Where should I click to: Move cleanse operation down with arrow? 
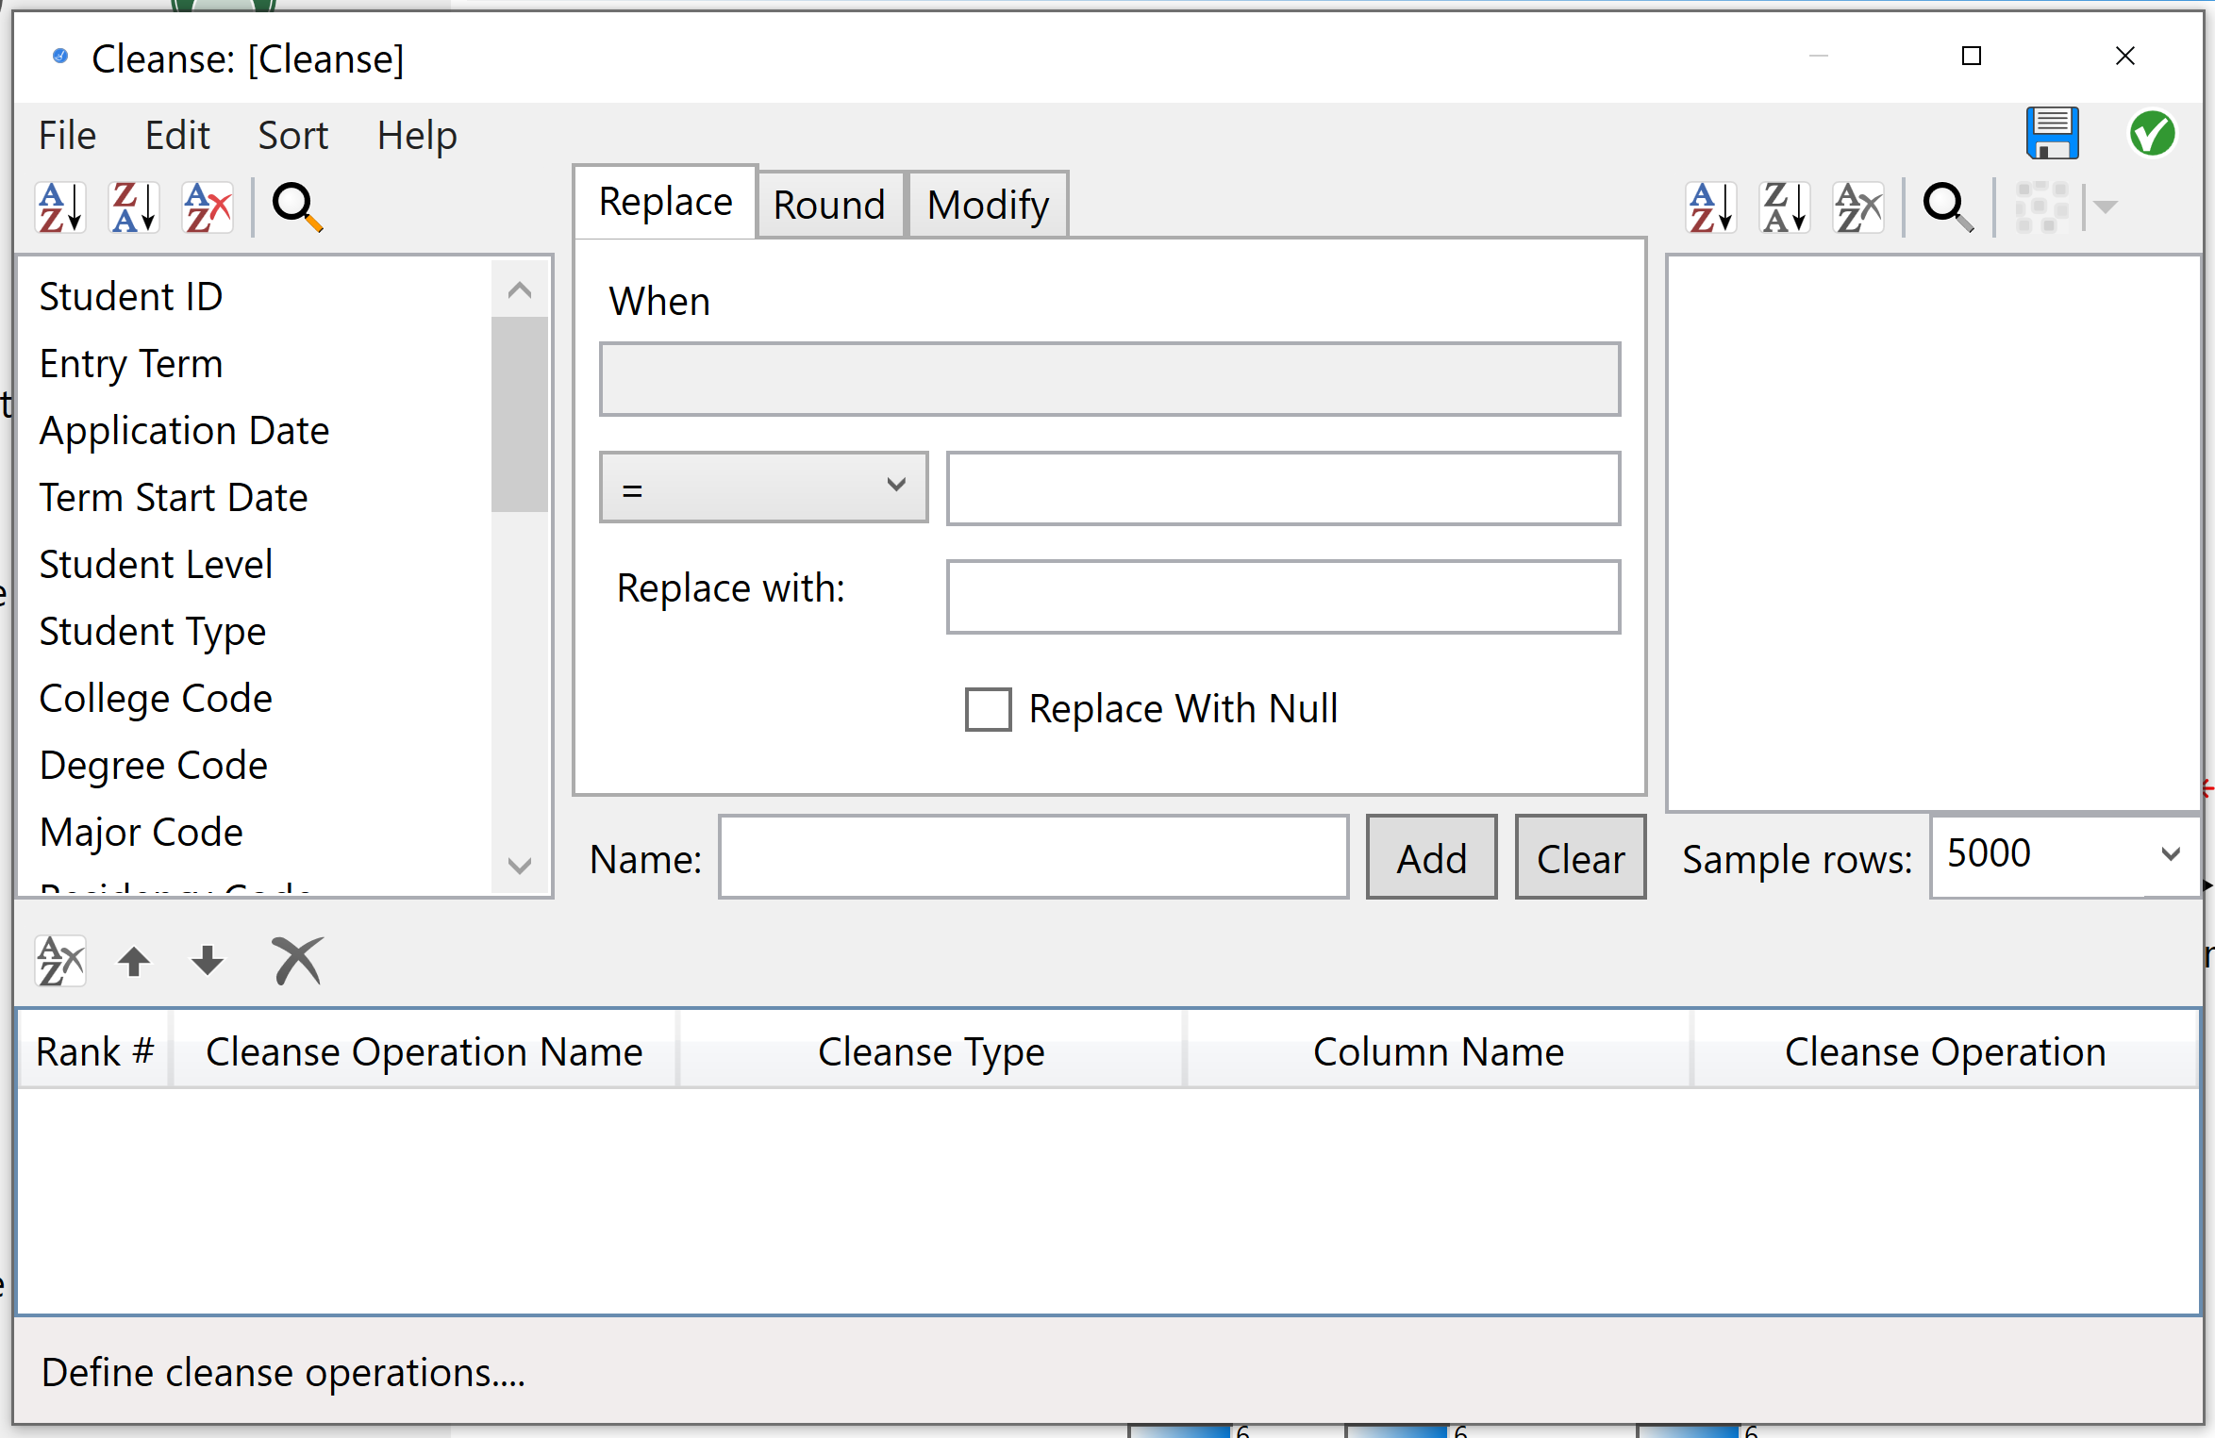click(x=208, y=961)
